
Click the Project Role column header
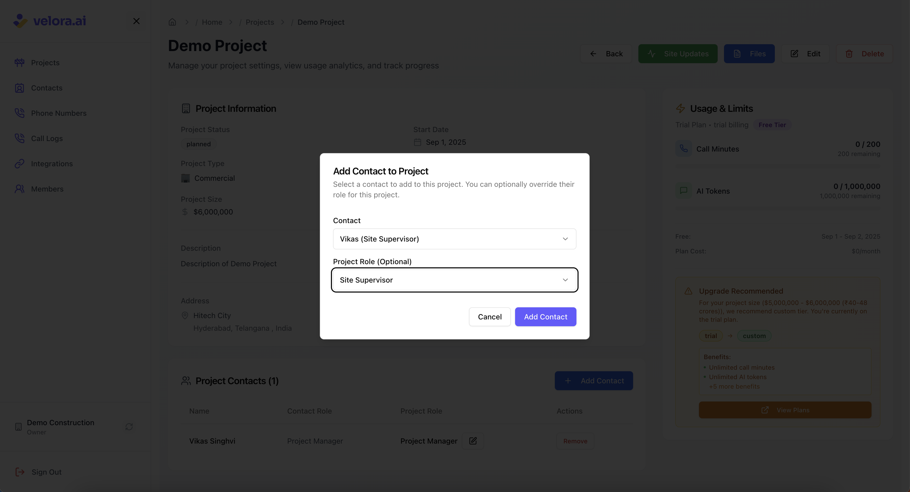(421, 411)
